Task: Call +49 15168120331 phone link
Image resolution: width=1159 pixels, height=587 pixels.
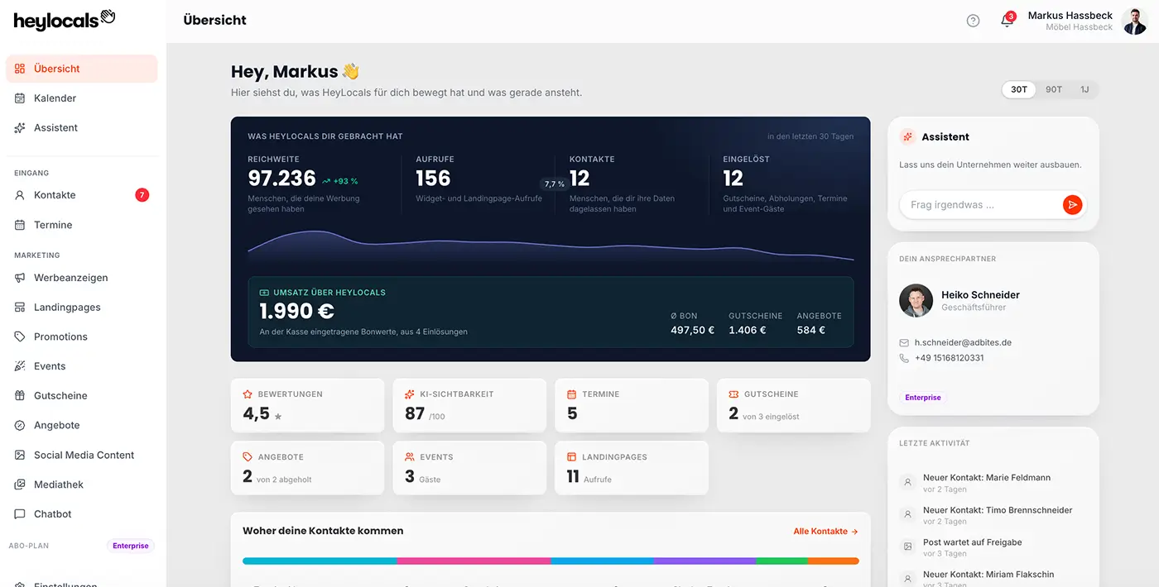Action: point(950,358)
